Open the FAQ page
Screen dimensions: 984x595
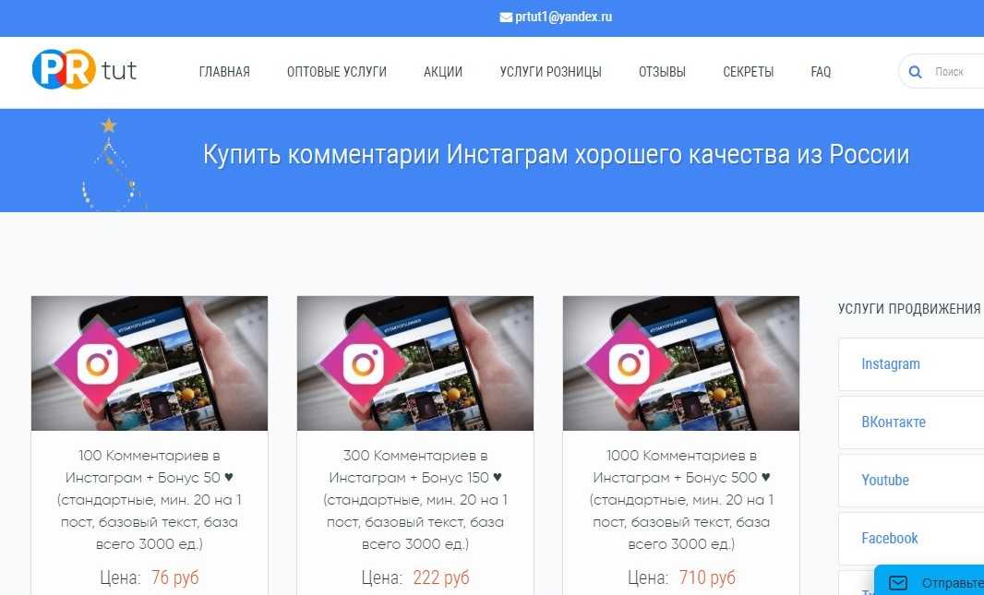point(821,72)
